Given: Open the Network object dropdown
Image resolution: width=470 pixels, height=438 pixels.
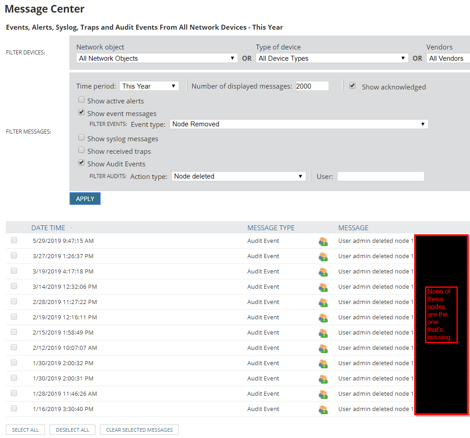Looking at the screenshot, I should pos(157,58).
